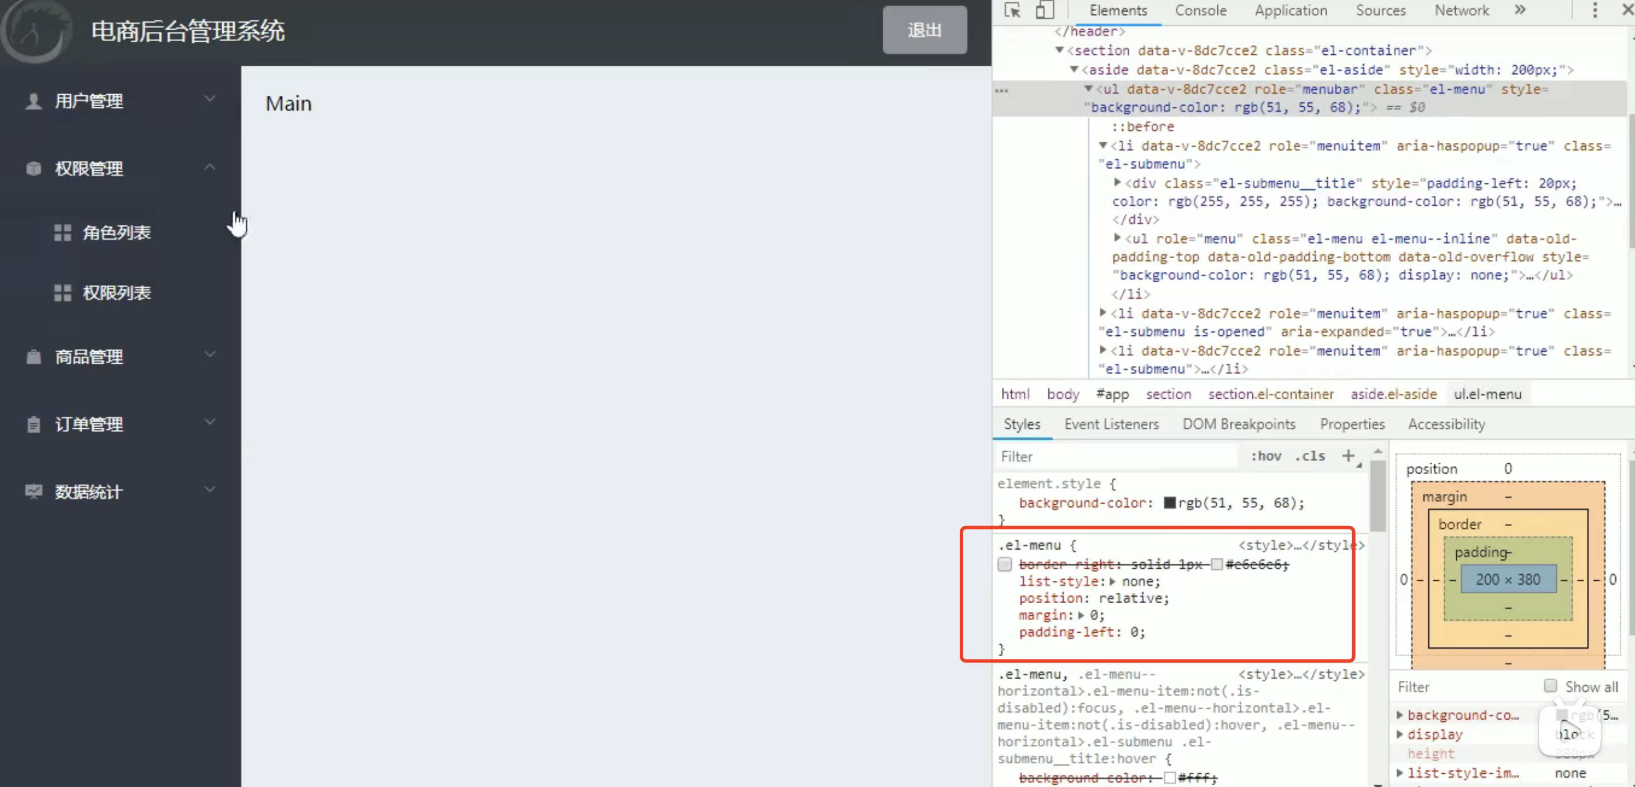Image resolution: width=1635 pixels, height=787 pixels.
Task: Click the site logo in the header
Action: click(x=36, y=32)
